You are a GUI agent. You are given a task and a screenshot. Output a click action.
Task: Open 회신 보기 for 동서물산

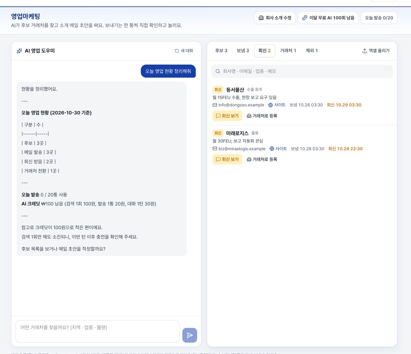pos(227,116)
